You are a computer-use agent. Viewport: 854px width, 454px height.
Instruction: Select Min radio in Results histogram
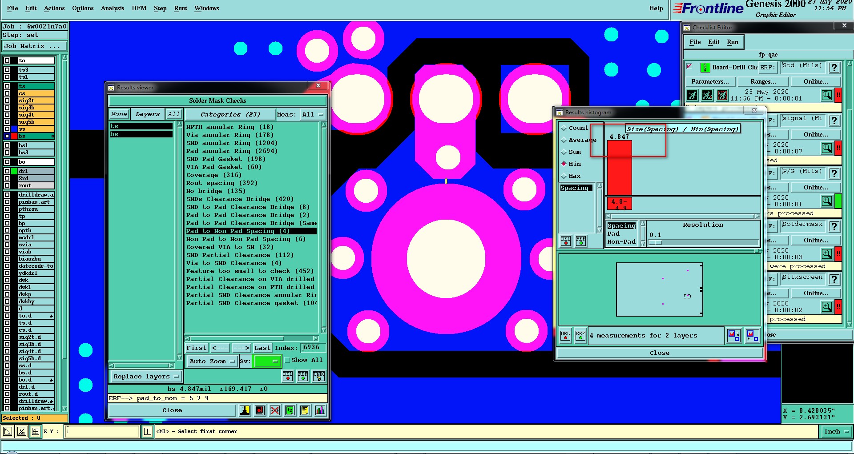pos(564,164)
